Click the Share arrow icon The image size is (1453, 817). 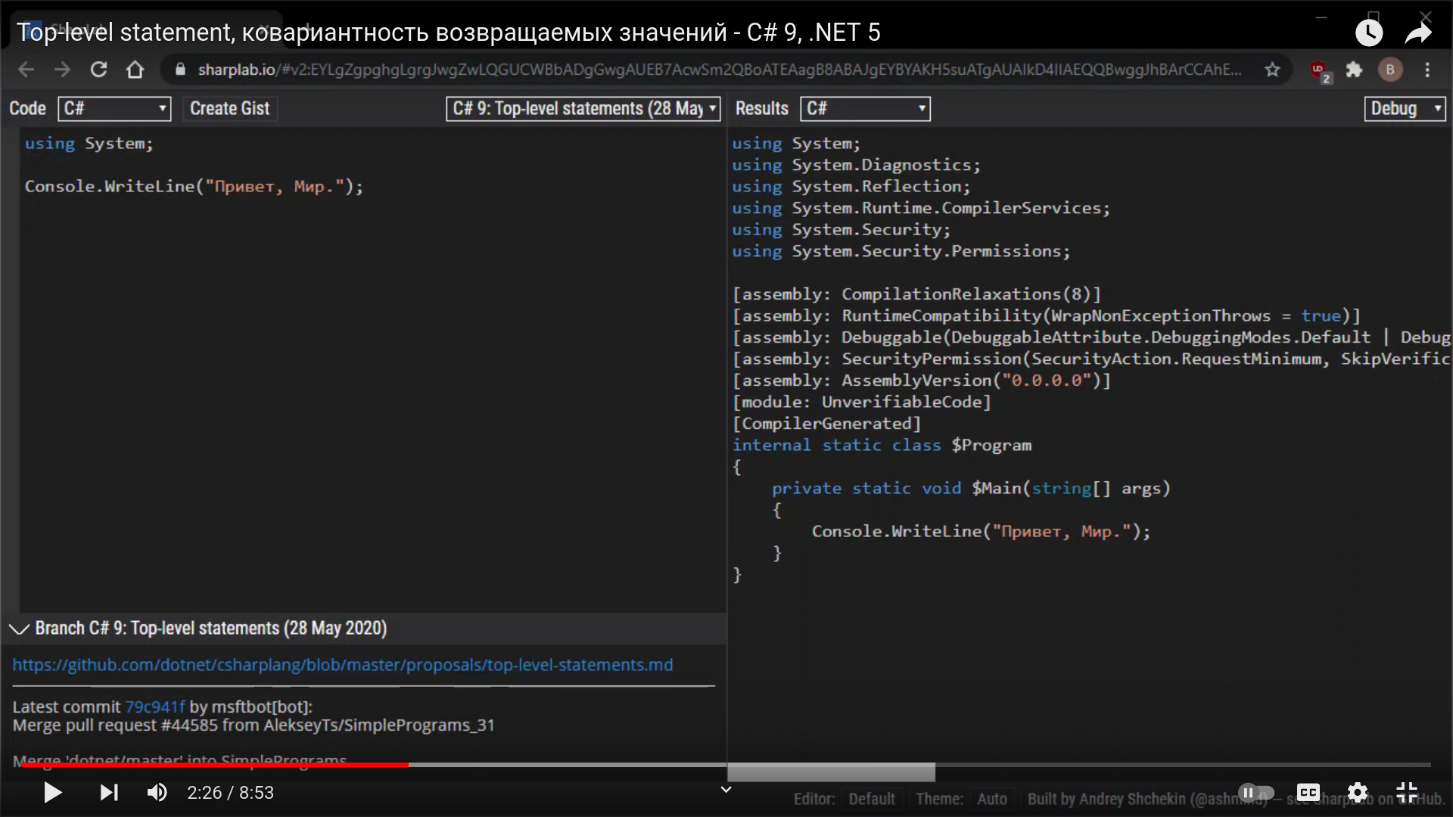1418,33
